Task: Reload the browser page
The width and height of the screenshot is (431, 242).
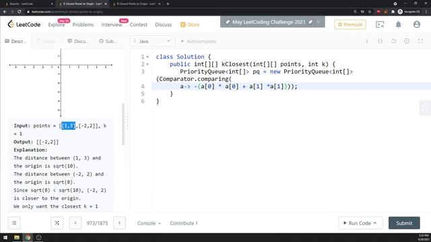Action: 19,11
